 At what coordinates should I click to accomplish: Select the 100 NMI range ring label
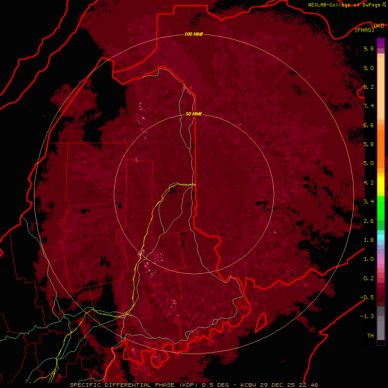click(x=194, y=34)
